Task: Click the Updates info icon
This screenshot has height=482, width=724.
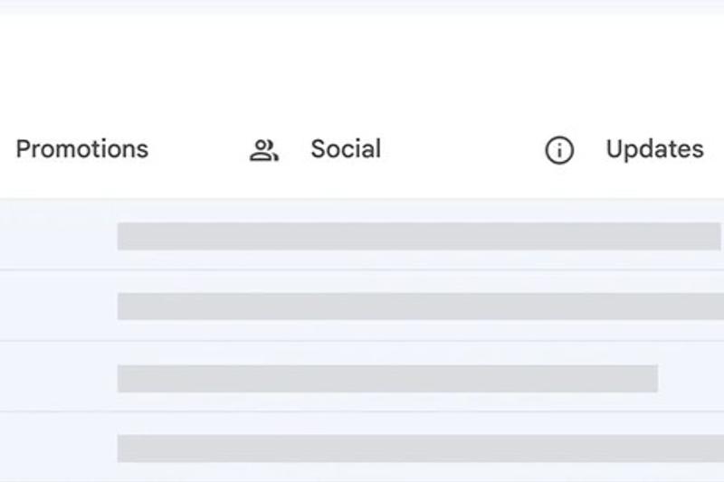Action: click(x=559, y=150)
